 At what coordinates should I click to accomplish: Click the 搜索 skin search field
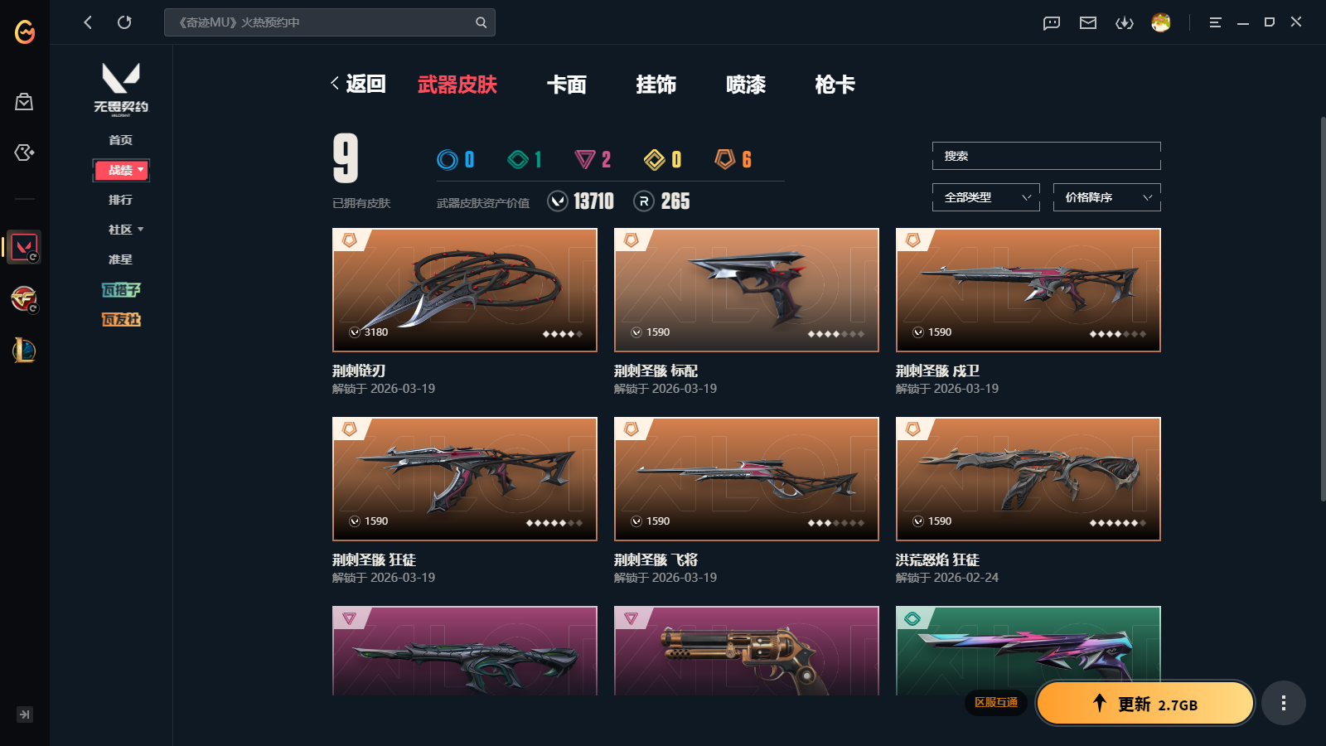pyautogui.click(x=1047, y=156)
